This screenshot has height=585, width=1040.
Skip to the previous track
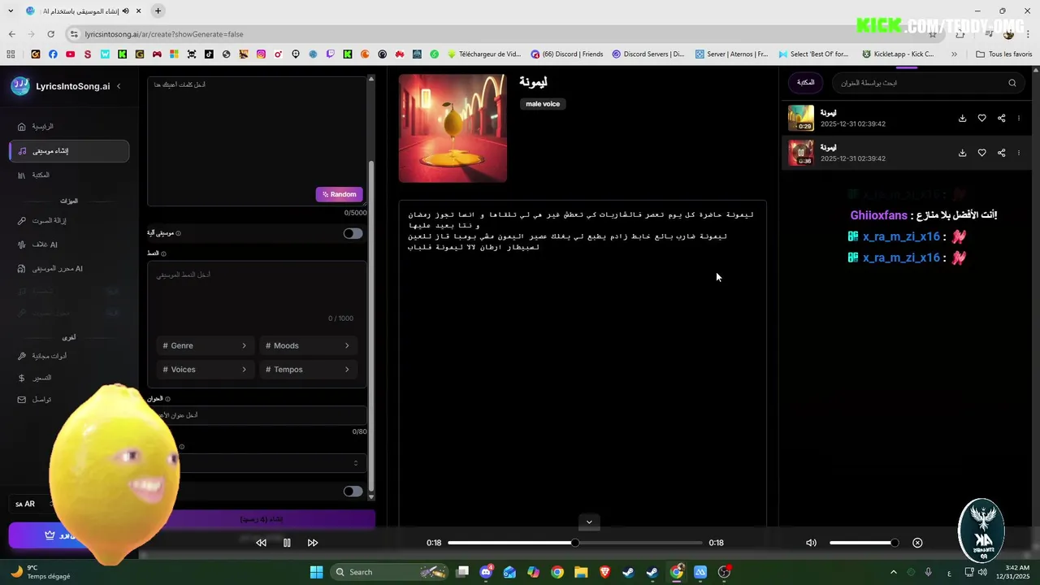pos(261,543)
